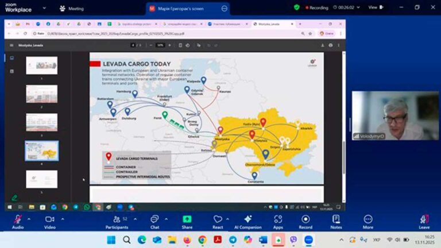441x248 pixels.
Task: Expand video options arrow next to Video
Action: click(63, 219)
